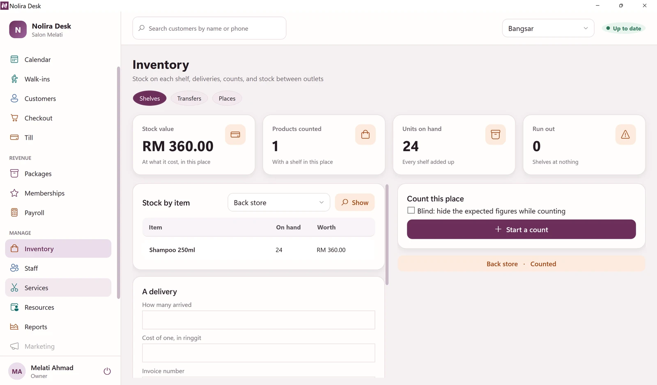Screen dimensions: 657x385
Task: Open Services scissors icon
Action: tap(14, 288)
